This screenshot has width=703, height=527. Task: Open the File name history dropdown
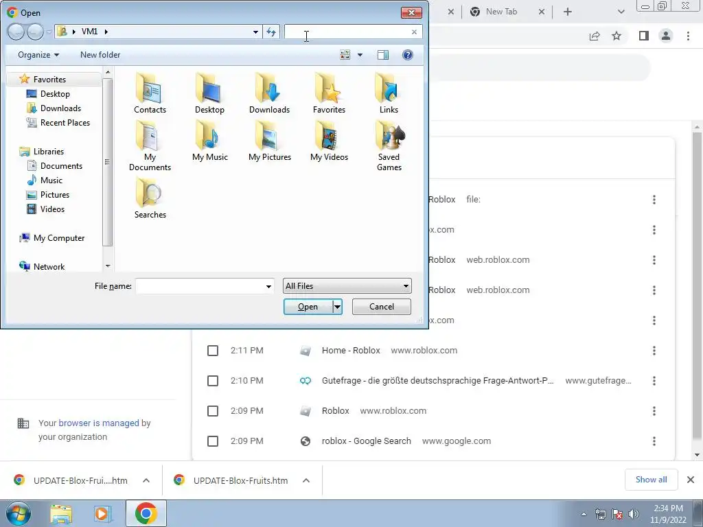268,286
